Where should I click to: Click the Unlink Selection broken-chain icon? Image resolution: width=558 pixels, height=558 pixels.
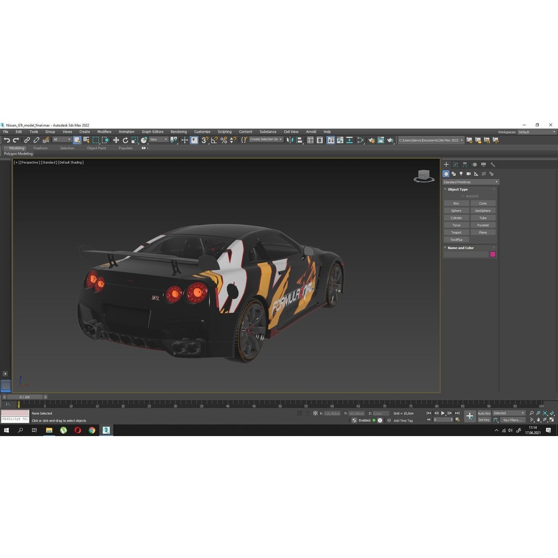[x=36, y=140]
